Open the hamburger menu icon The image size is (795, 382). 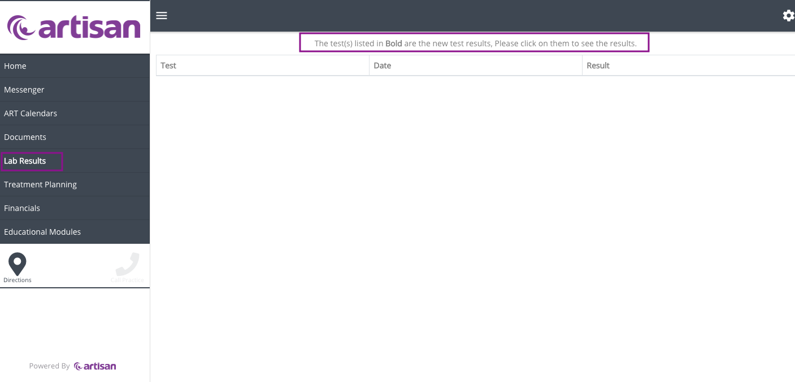[162, 15]
